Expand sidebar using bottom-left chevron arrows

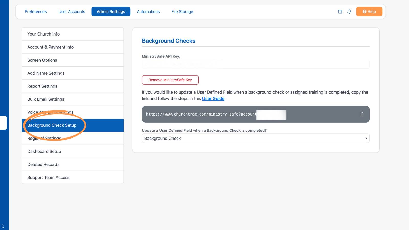pyautogui.click(x=3, y=226)
